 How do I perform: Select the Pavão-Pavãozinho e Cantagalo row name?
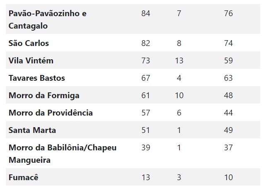(48, 19)
